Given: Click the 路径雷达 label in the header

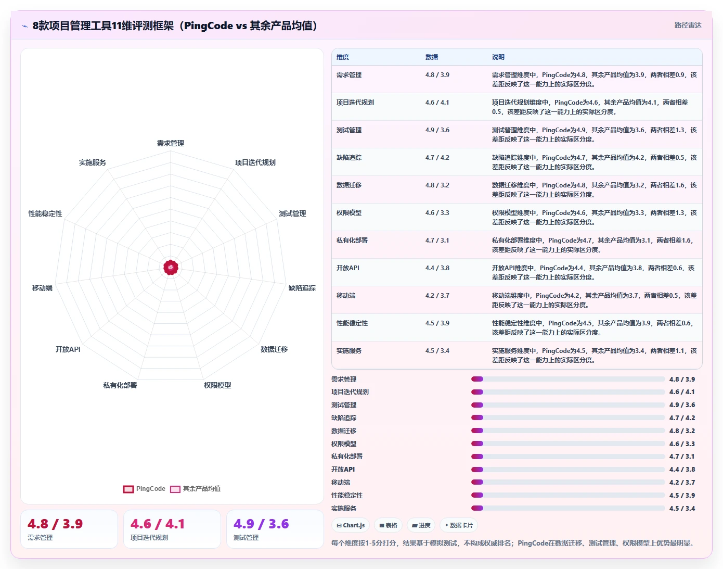Looking at the screenshot, I should click(688, 25).
